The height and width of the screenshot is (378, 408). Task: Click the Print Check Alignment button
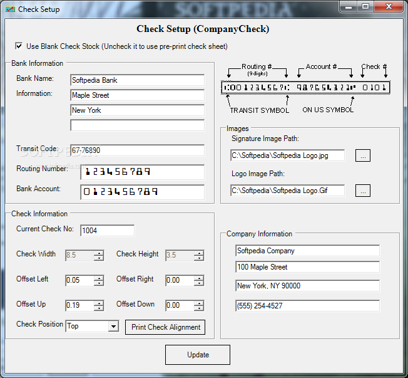pos(165,327)
